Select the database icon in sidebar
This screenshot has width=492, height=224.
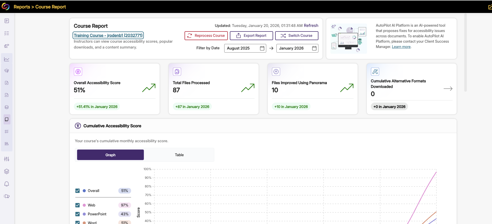point(7,107)
